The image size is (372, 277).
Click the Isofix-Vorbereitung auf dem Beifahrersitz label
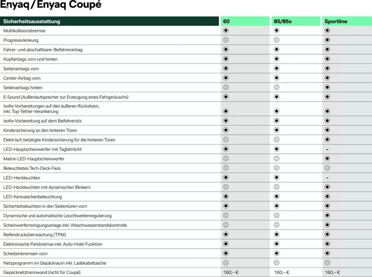click(42, 121)
